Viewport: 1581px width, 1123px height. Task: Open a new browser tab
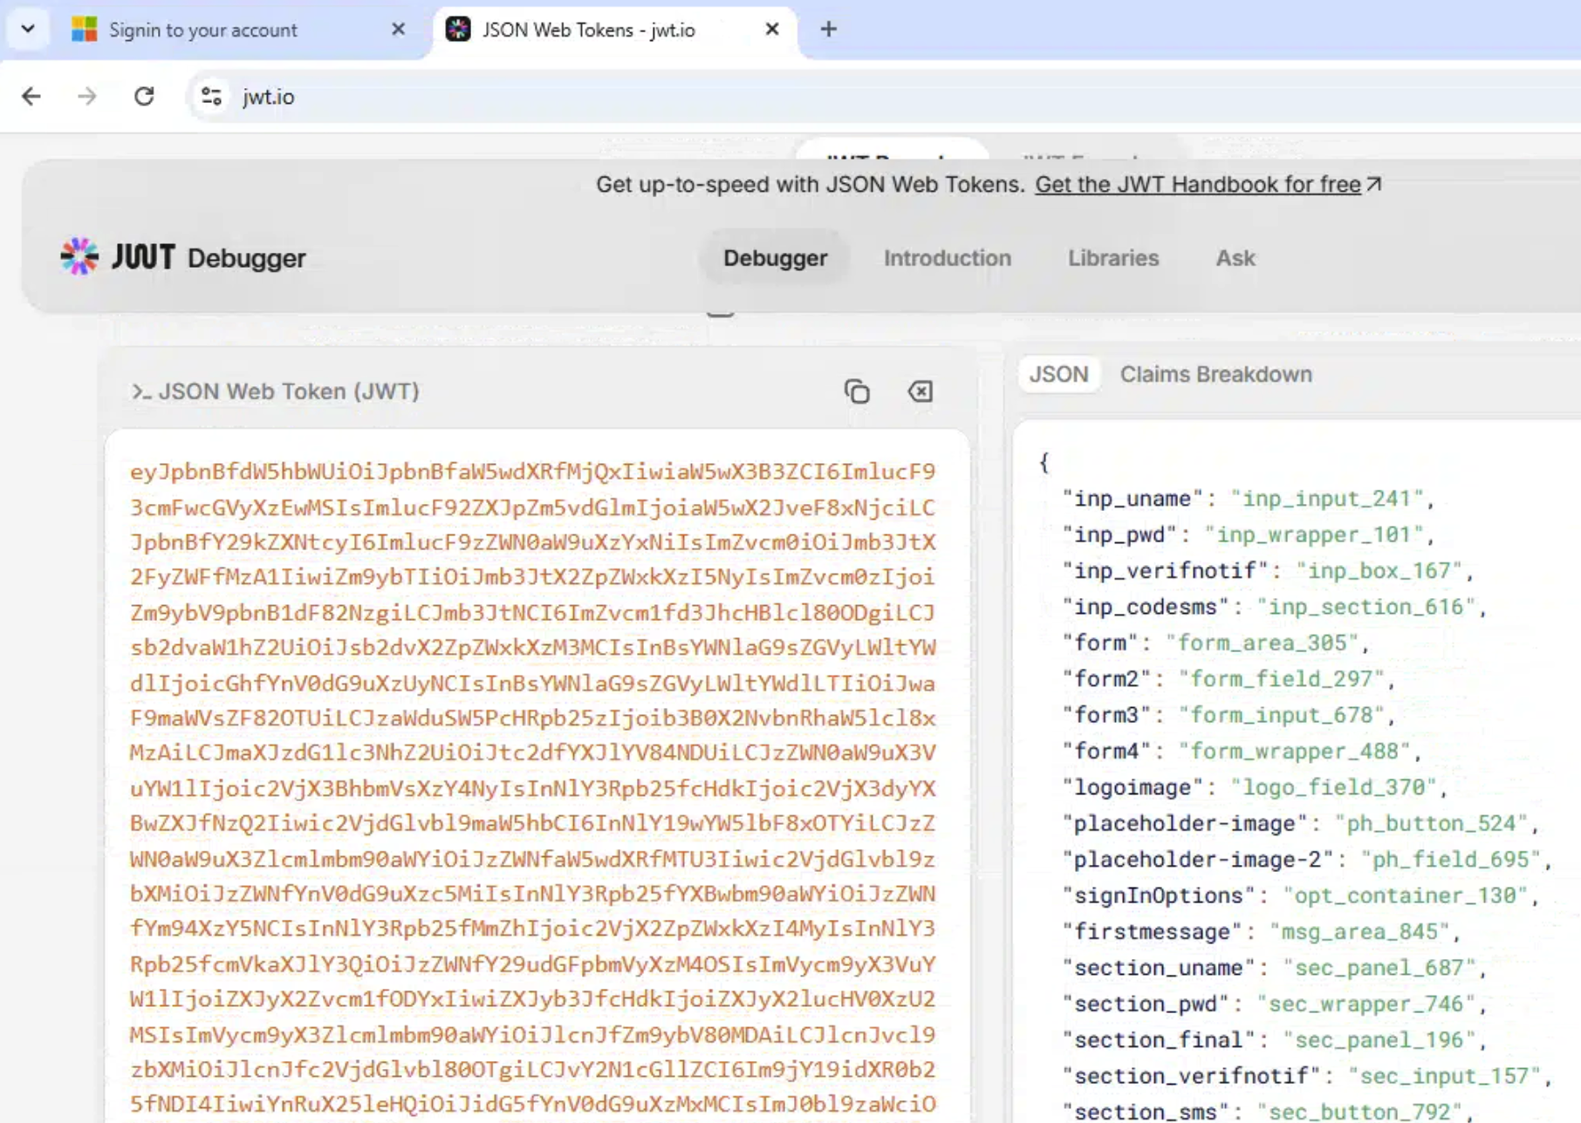tap(829, 30)
